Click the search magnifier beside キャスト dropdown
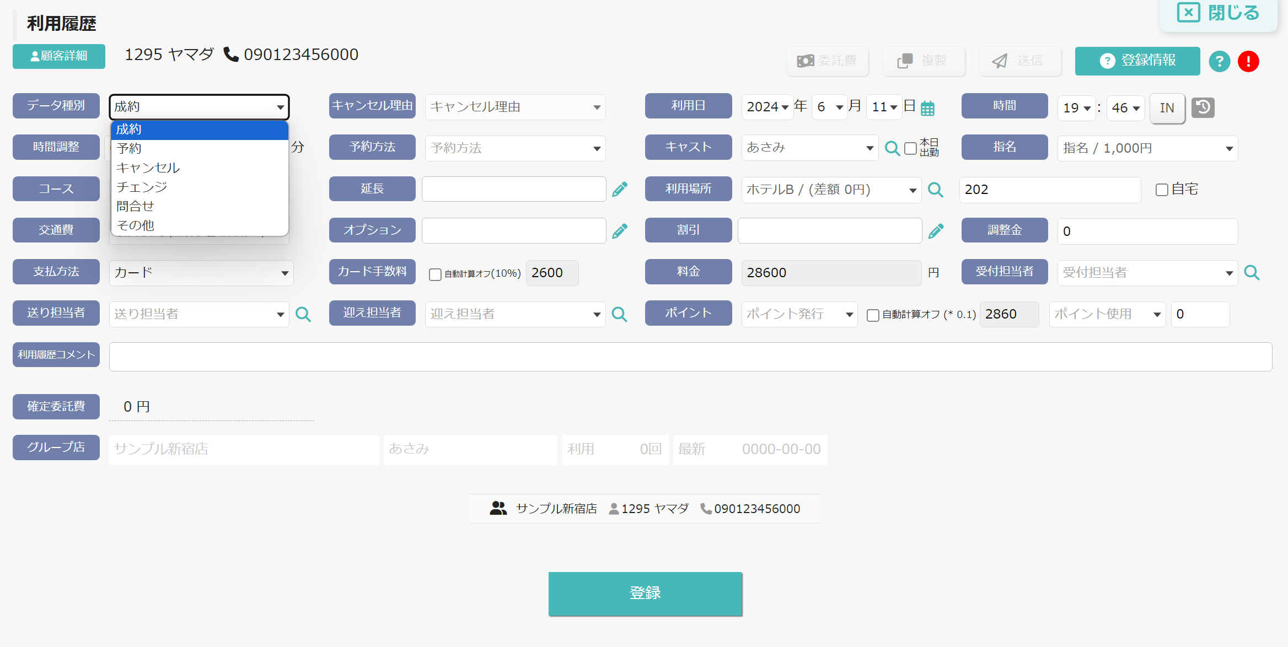Viewport: 1288px width, 647px height. pos(892,148)
